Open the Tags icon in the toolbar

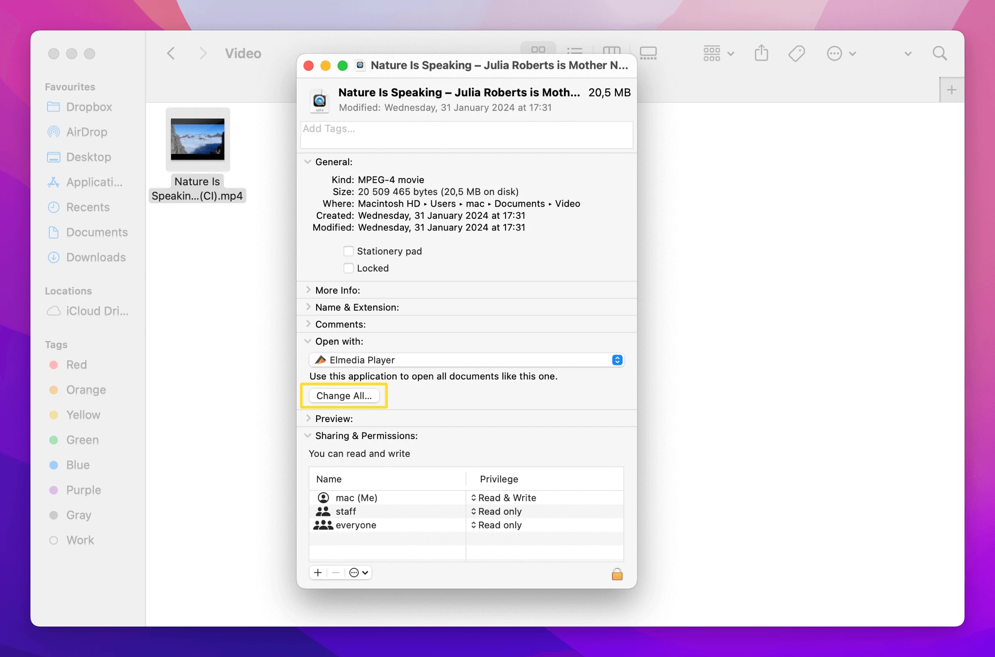click(797, 53)
